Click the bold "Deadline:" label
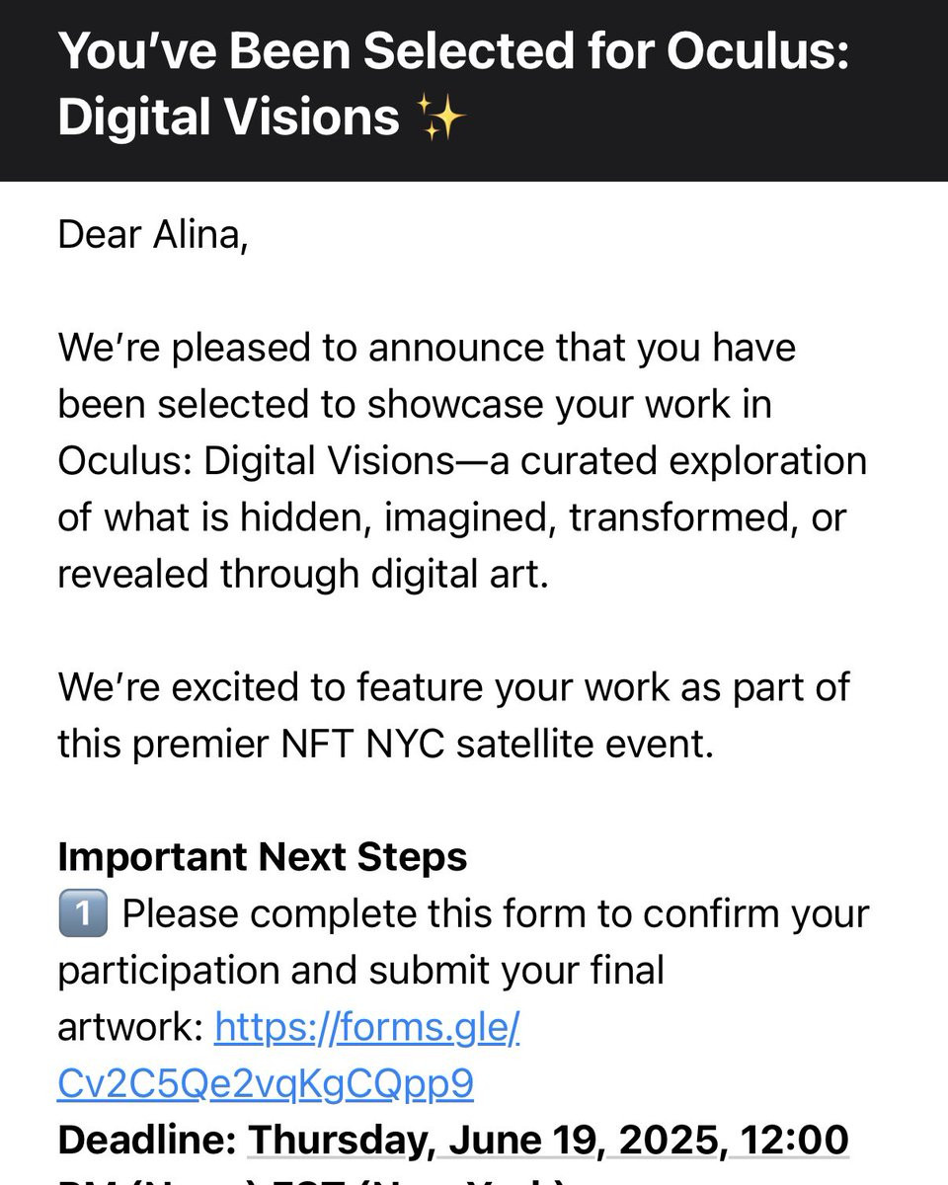 coord(146,1140)
